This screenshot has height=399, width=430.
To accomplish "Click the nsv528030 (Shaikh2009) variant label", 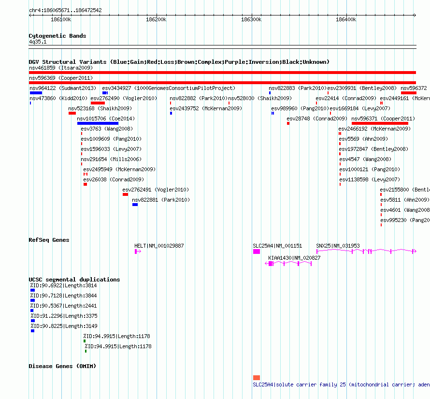I will [260, 98].
